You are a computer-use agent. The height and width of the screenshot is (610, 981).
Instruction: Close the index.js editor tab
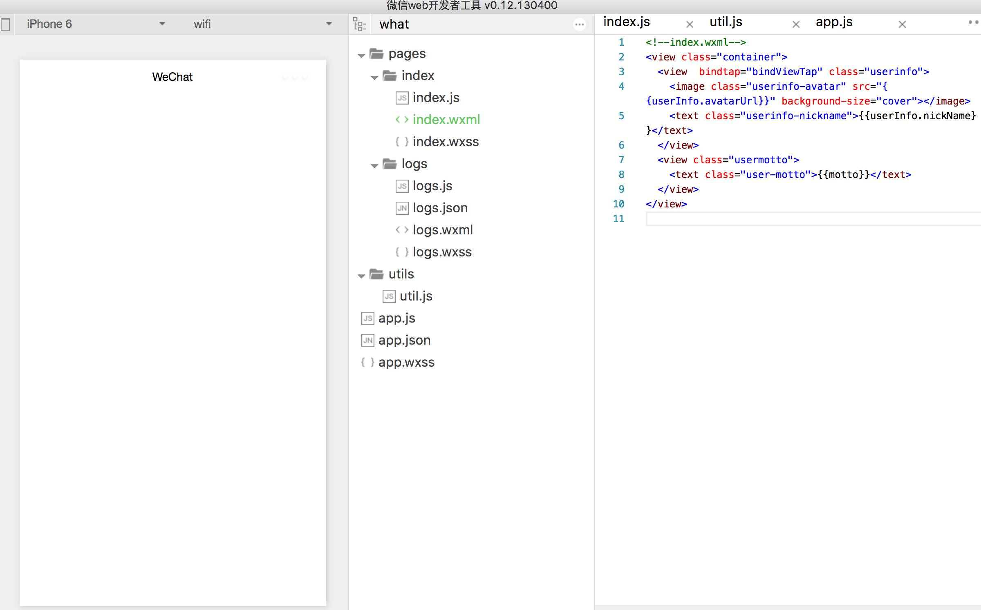click(x=690, y=24)
